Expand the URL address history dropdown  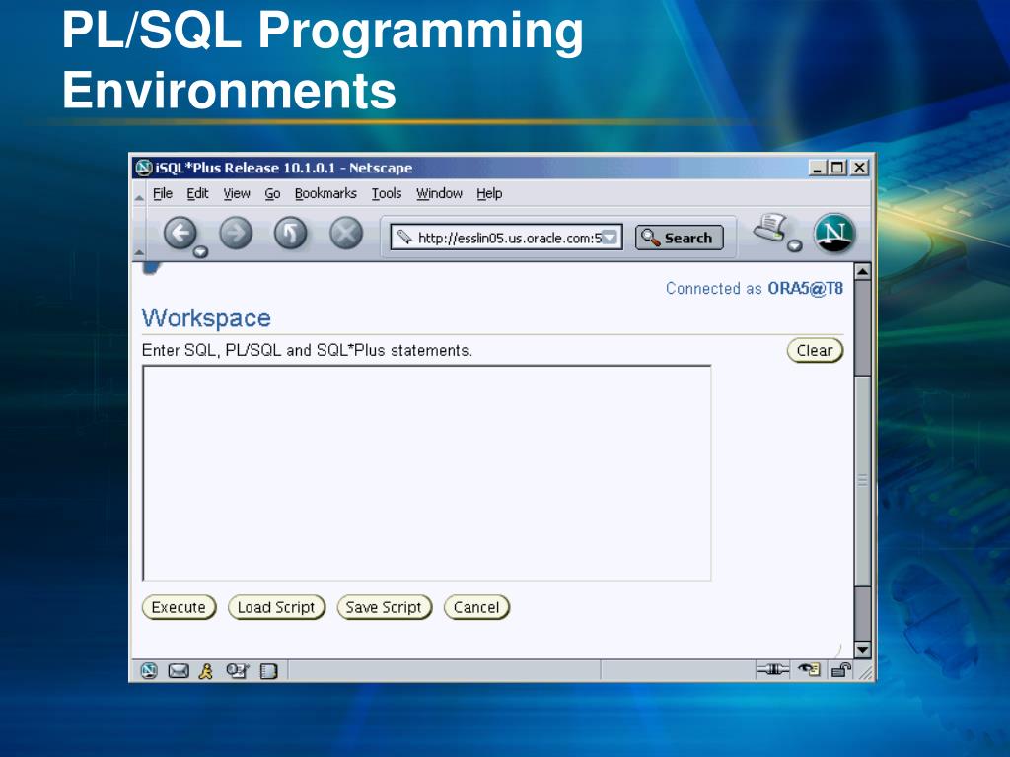[x=610, y=238]
